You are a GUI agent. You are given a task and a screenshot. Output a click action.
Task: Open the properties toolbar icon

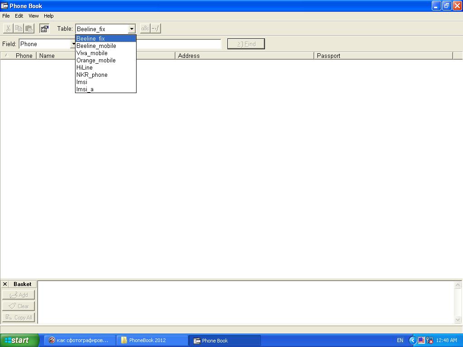44,28
